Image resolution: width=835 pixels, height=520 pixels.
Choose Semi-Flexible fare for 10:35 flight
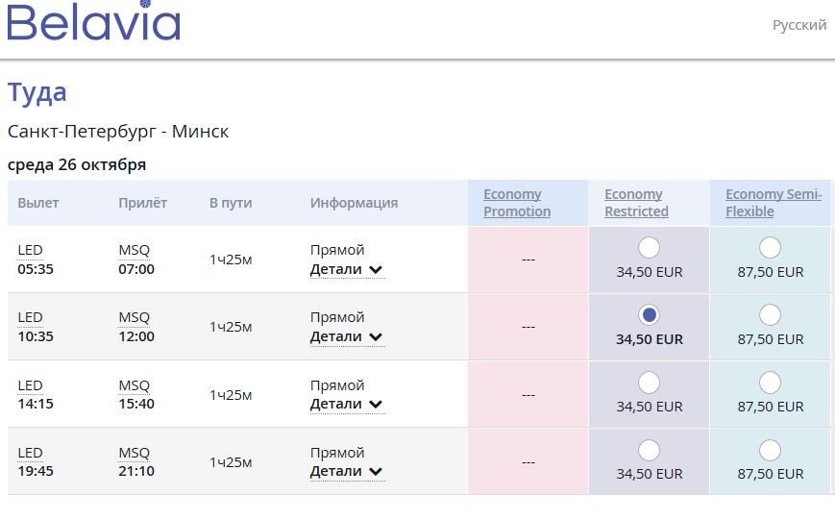point(770,315)
